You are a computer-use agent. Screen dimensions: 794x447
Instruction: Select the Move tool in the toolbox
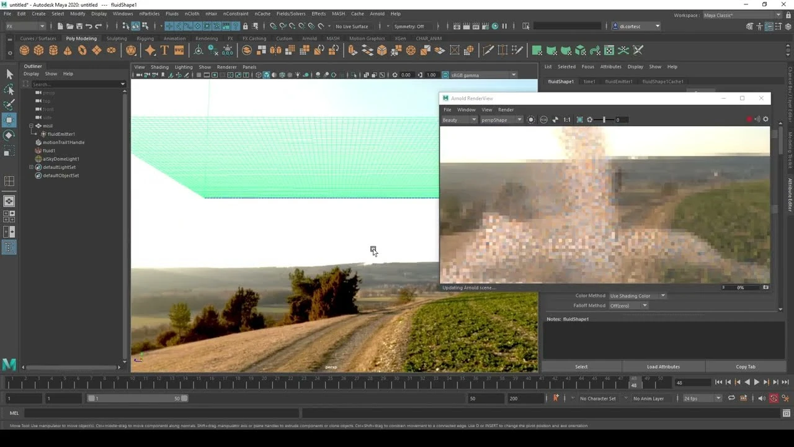[9, 120]
